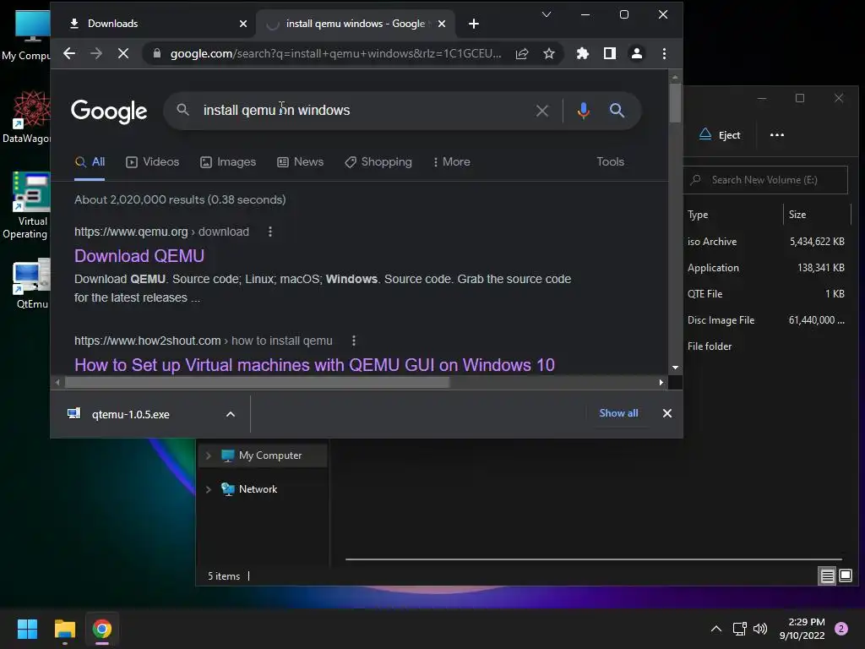Image resolution: width=865 pixels, height=649 pixels.
Task: Click the share page icon in address bar
Action: pos(522,53)
